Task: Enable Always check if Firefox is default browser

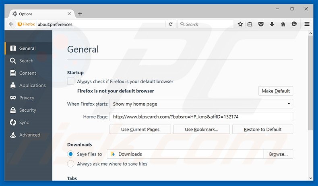Action: click(x=70, y=82)
